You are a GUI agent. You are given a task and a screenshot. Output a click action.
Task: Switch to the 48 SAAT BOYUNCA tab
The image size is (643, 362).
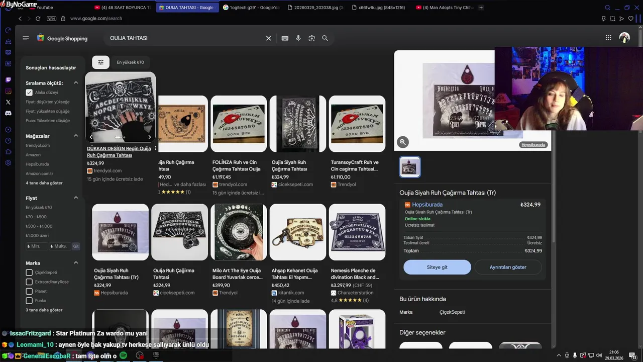(122, 8)
